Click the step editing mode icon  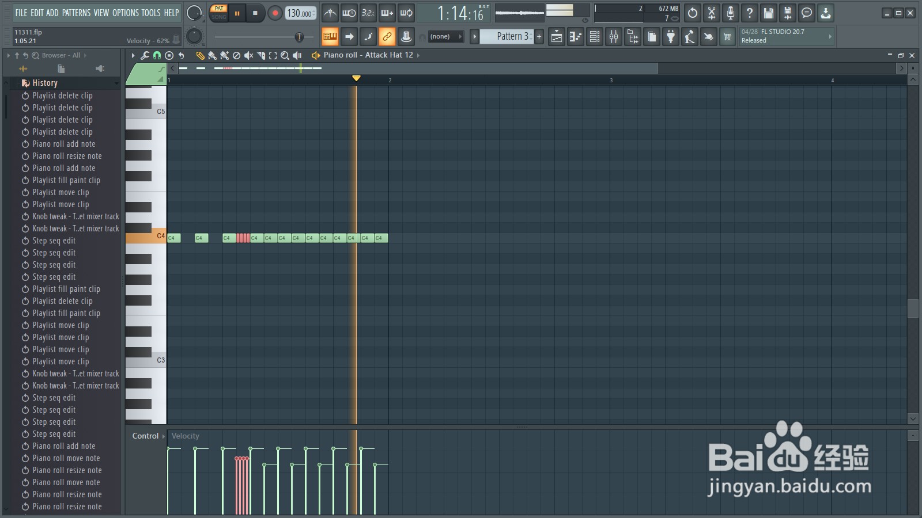pos(368,37)
